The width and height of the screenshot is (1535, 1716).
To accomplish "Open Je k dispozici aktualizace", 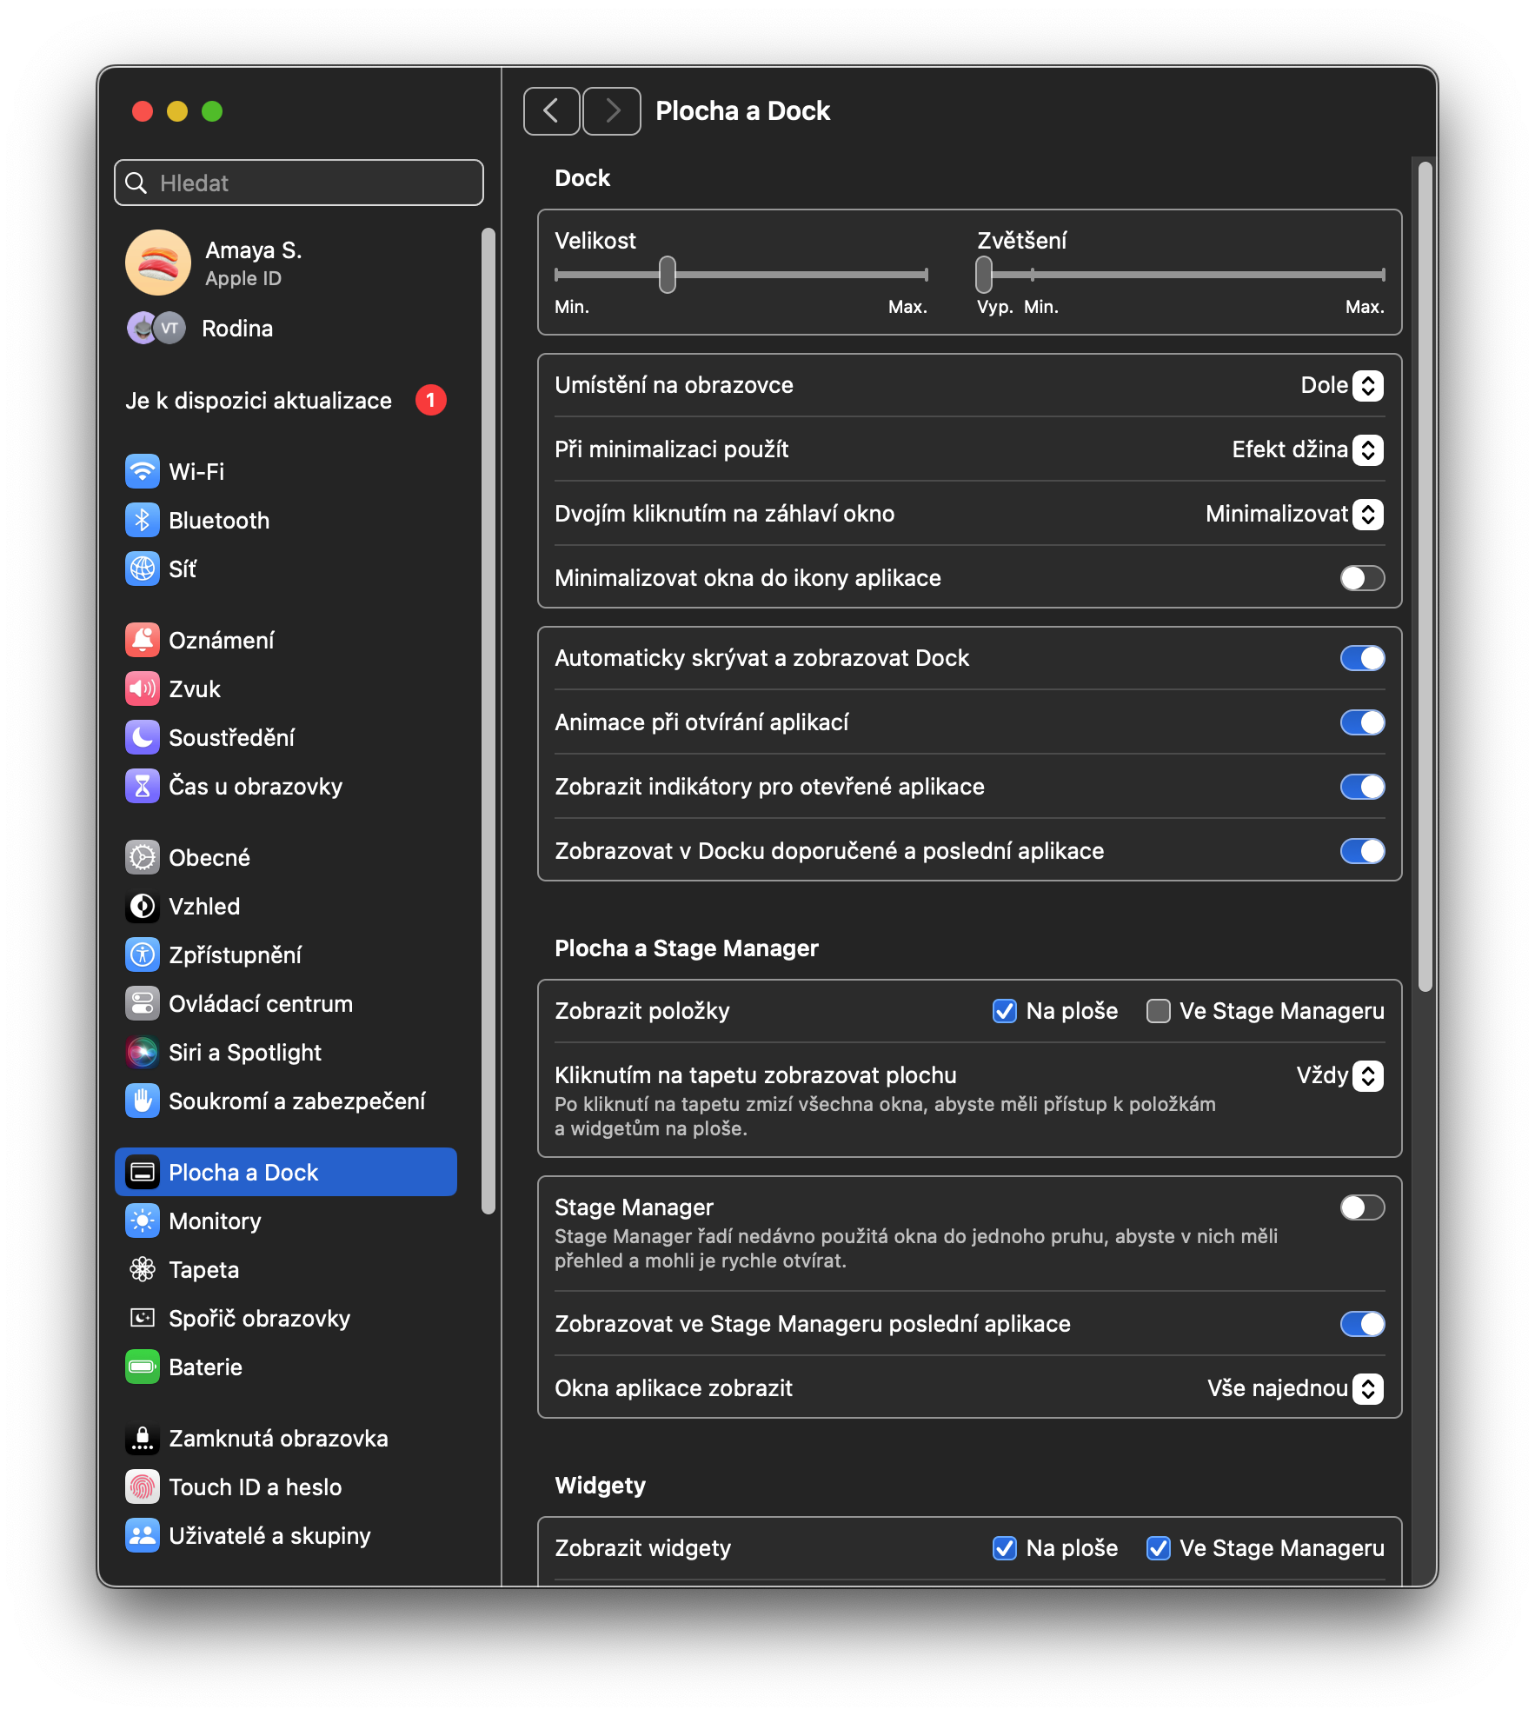I will 286,401.
